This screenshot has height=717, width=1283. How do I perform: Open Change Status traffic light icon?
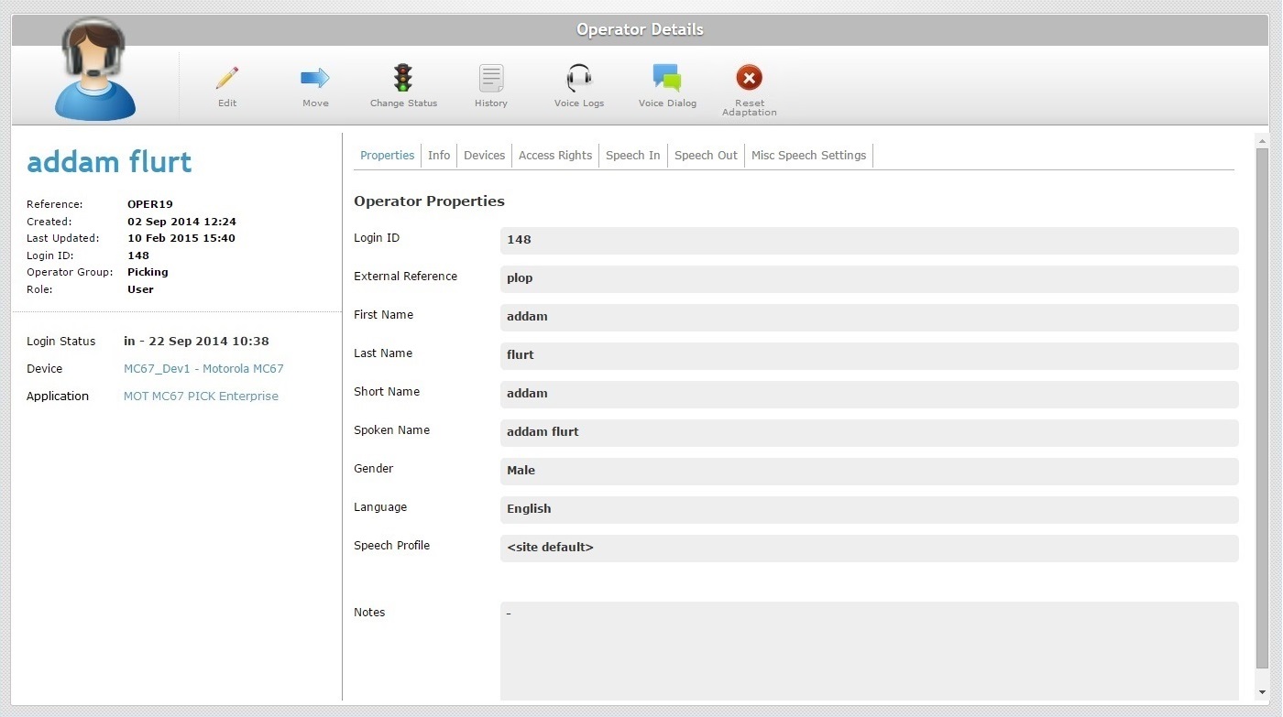pos(403,78)
